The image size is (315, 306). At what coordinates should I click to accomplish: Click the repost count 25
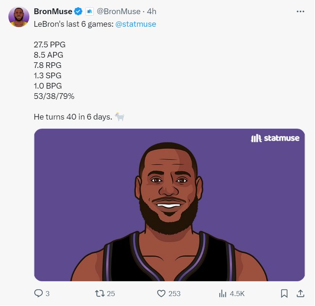coord(111,294)
